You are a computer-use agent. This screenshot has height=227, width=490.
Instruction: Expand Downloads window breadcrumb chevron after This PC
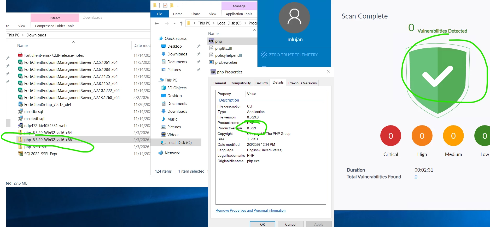click(23, 35)
